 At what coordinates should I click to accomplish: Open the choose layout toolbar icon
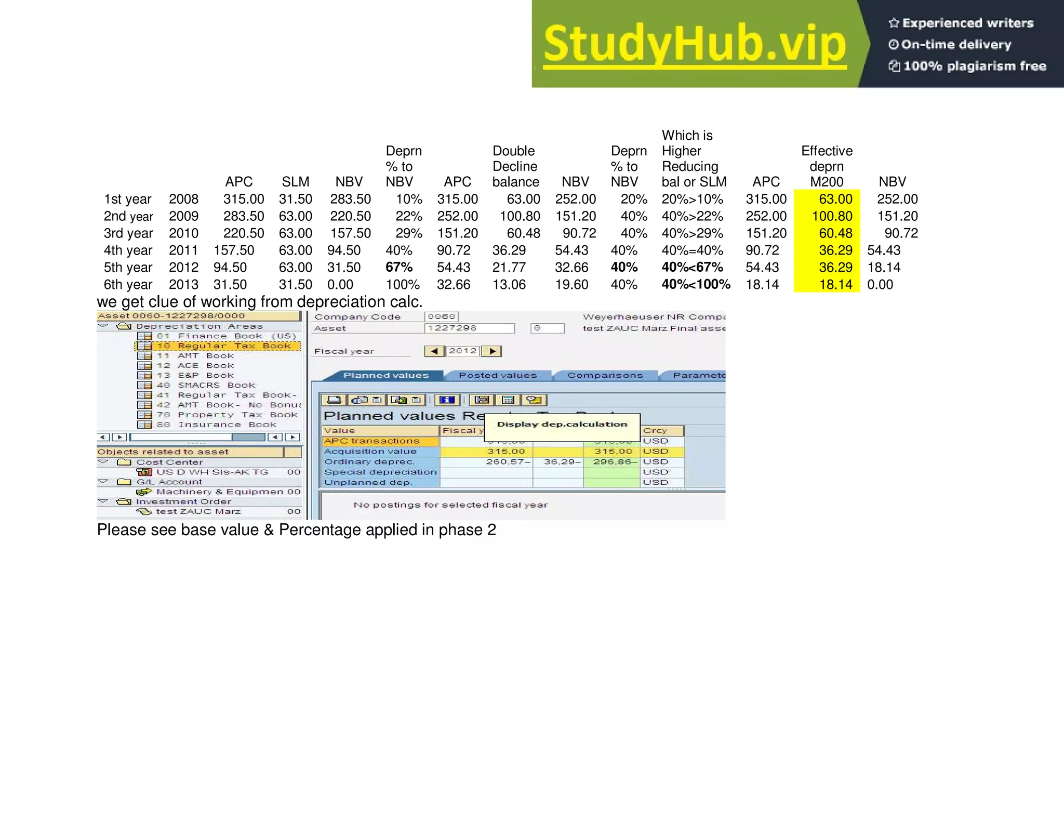(x=360, y=400)
